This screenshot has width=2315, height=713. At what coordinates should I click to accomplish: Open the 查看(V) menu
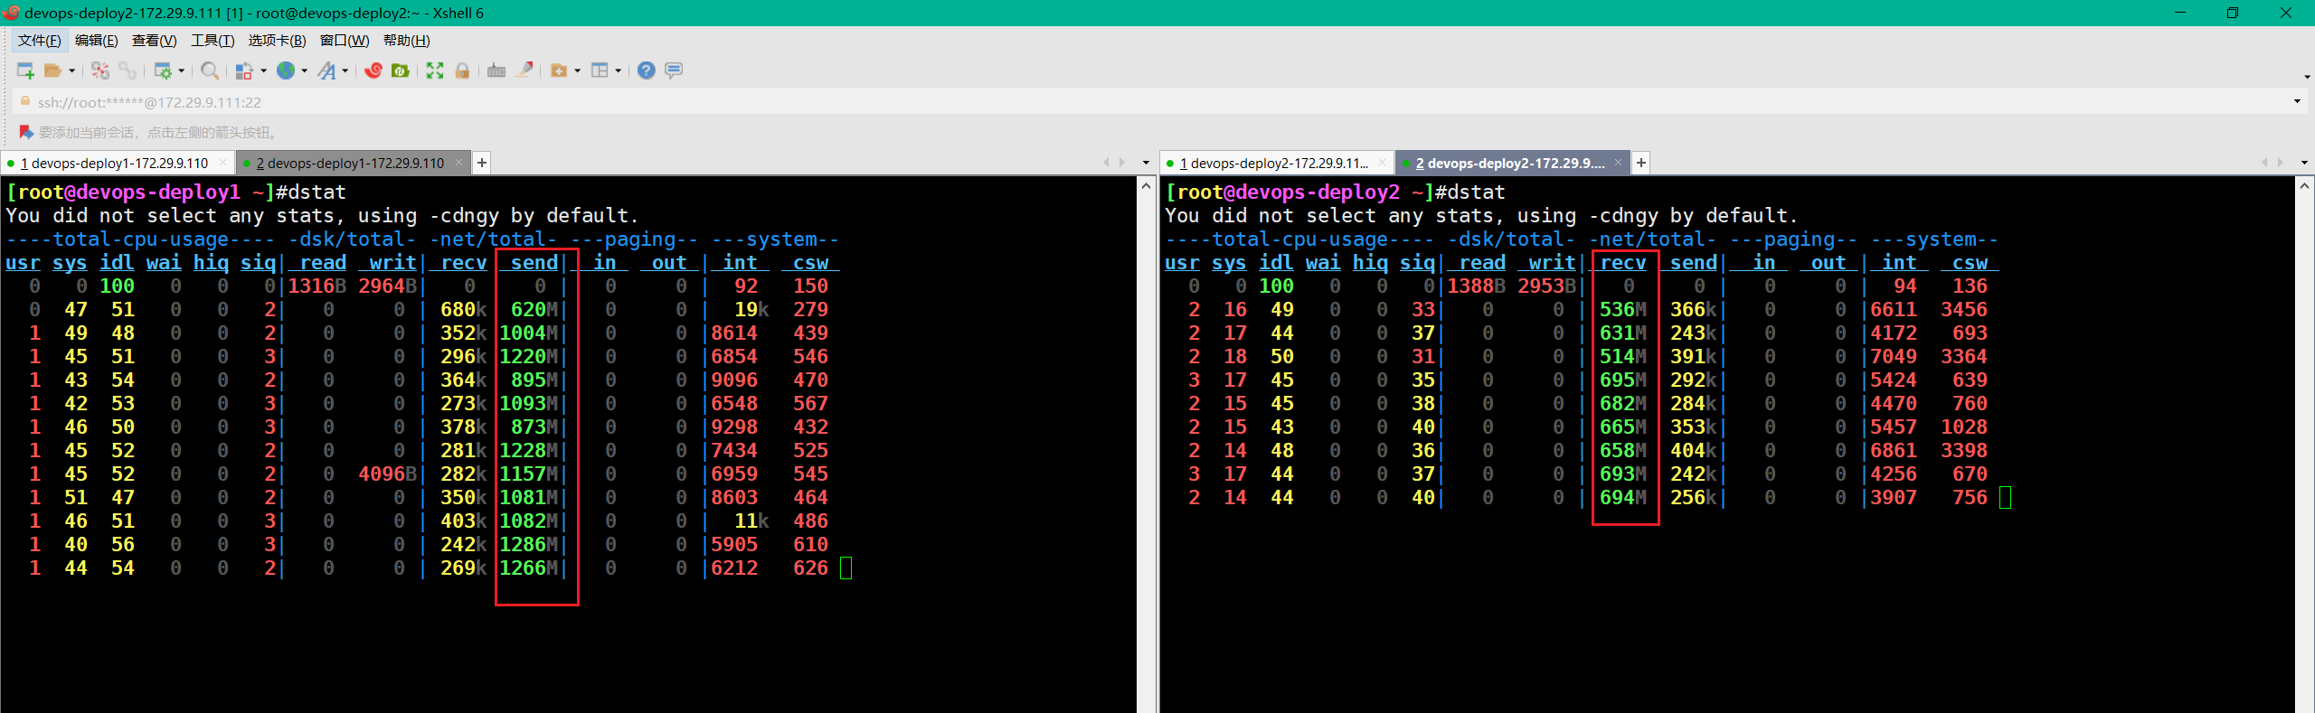155,41
